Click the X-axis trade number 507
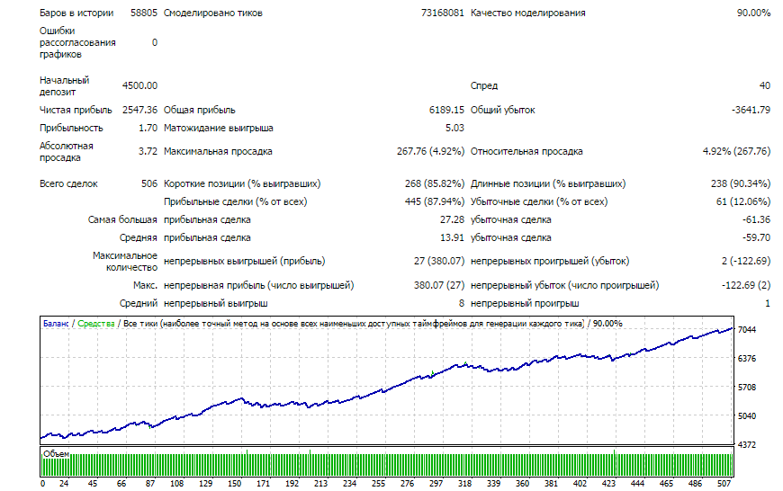The image size is (783, 491). coord(724,484)
